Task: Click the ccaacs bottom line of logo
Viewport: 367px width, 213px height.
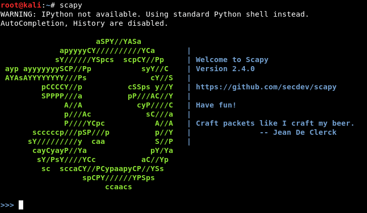Action: (x=119, y=187)
